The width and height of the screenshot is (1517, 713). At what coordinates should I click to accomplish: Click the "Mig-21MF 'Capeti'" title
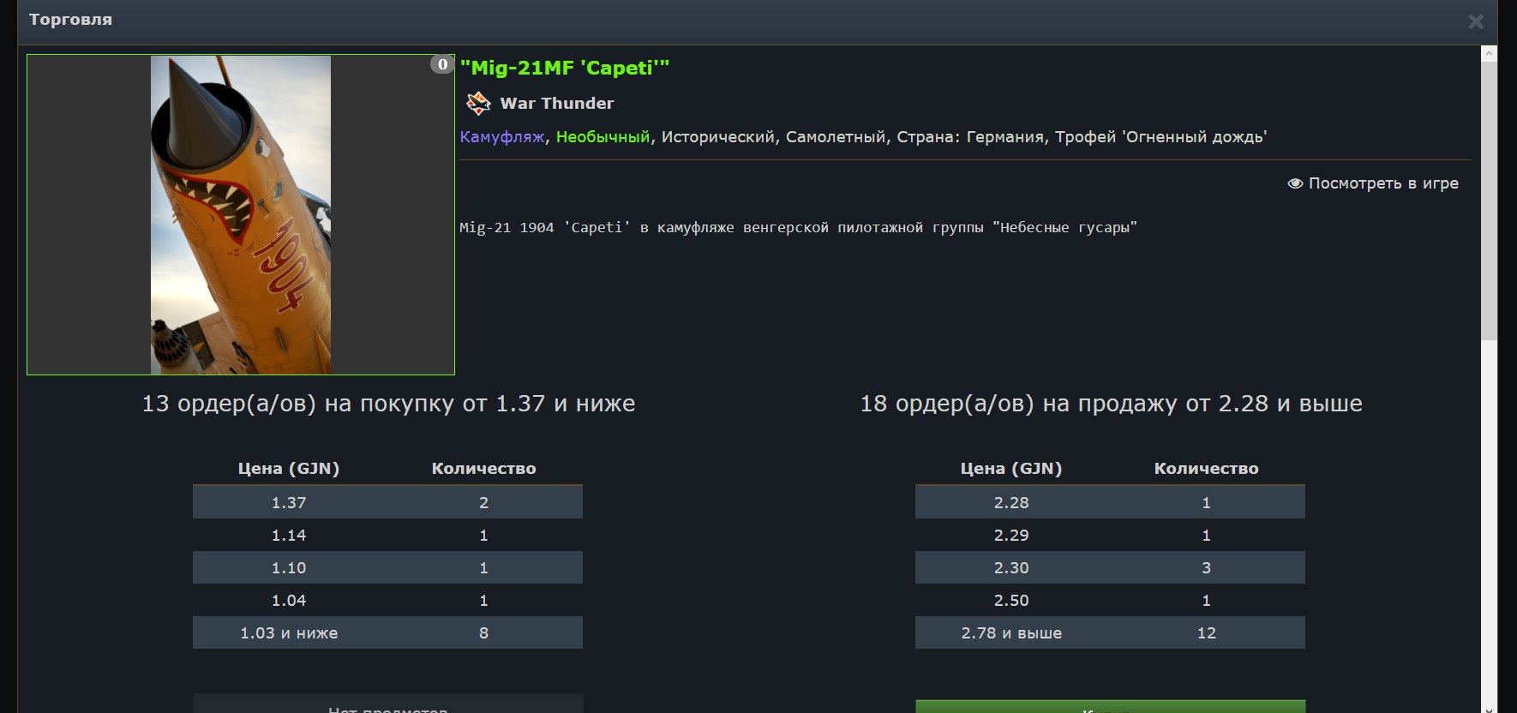(x=565, y=68)
